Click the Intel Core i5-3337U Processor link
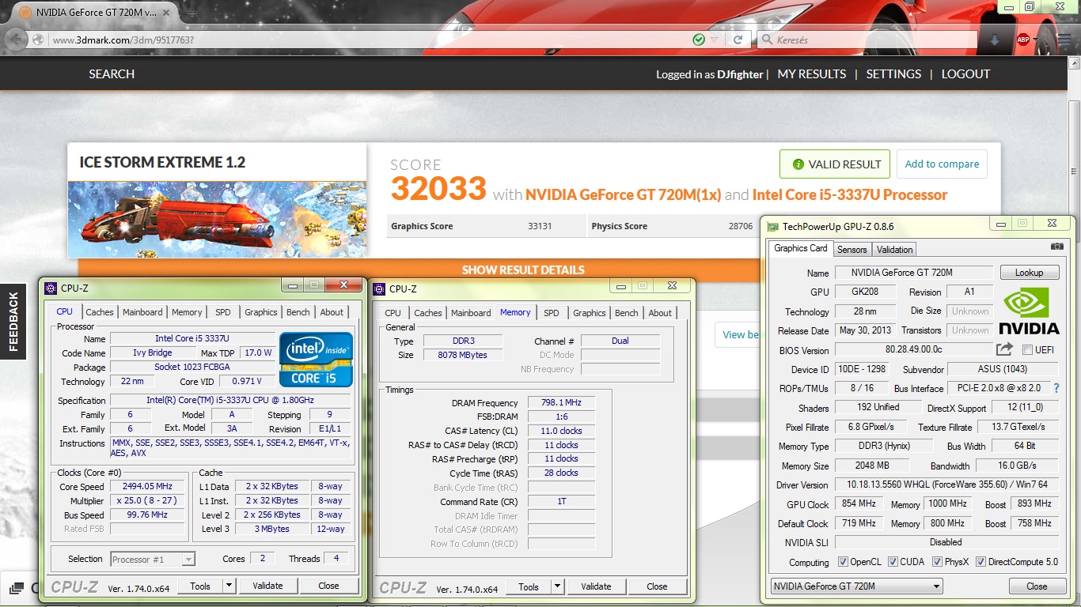The width and height of the screenshot is (1081, 607). coord(850,194)
